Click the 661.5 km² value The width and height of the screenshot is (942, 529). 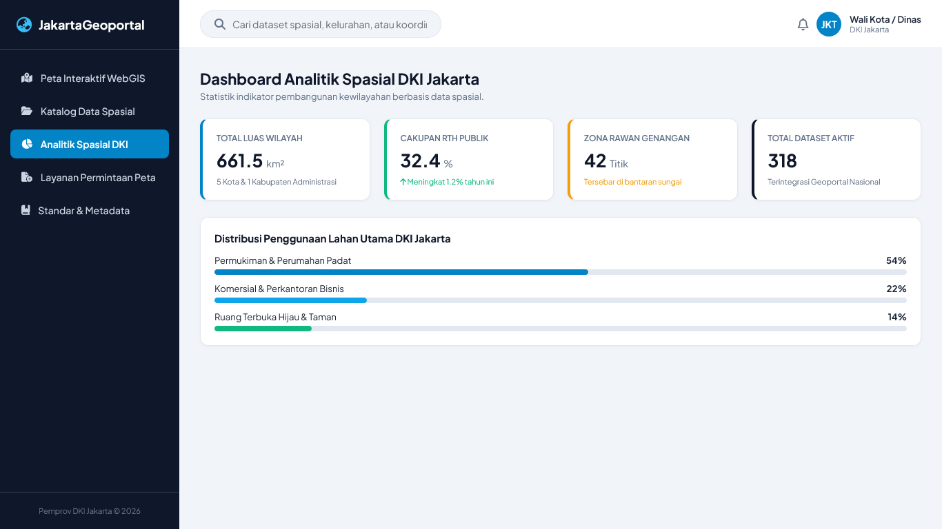250,160
